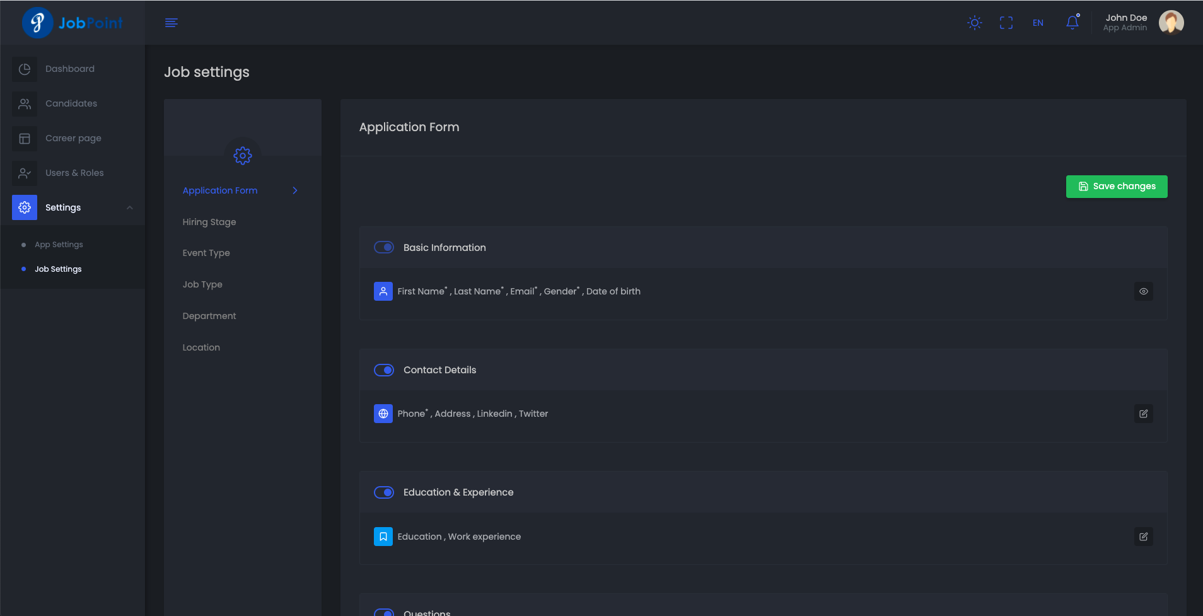The width and height of the screenshot is (1203, 616).
Task: Go to the Department settings tab
Action: tap(209, 316)
